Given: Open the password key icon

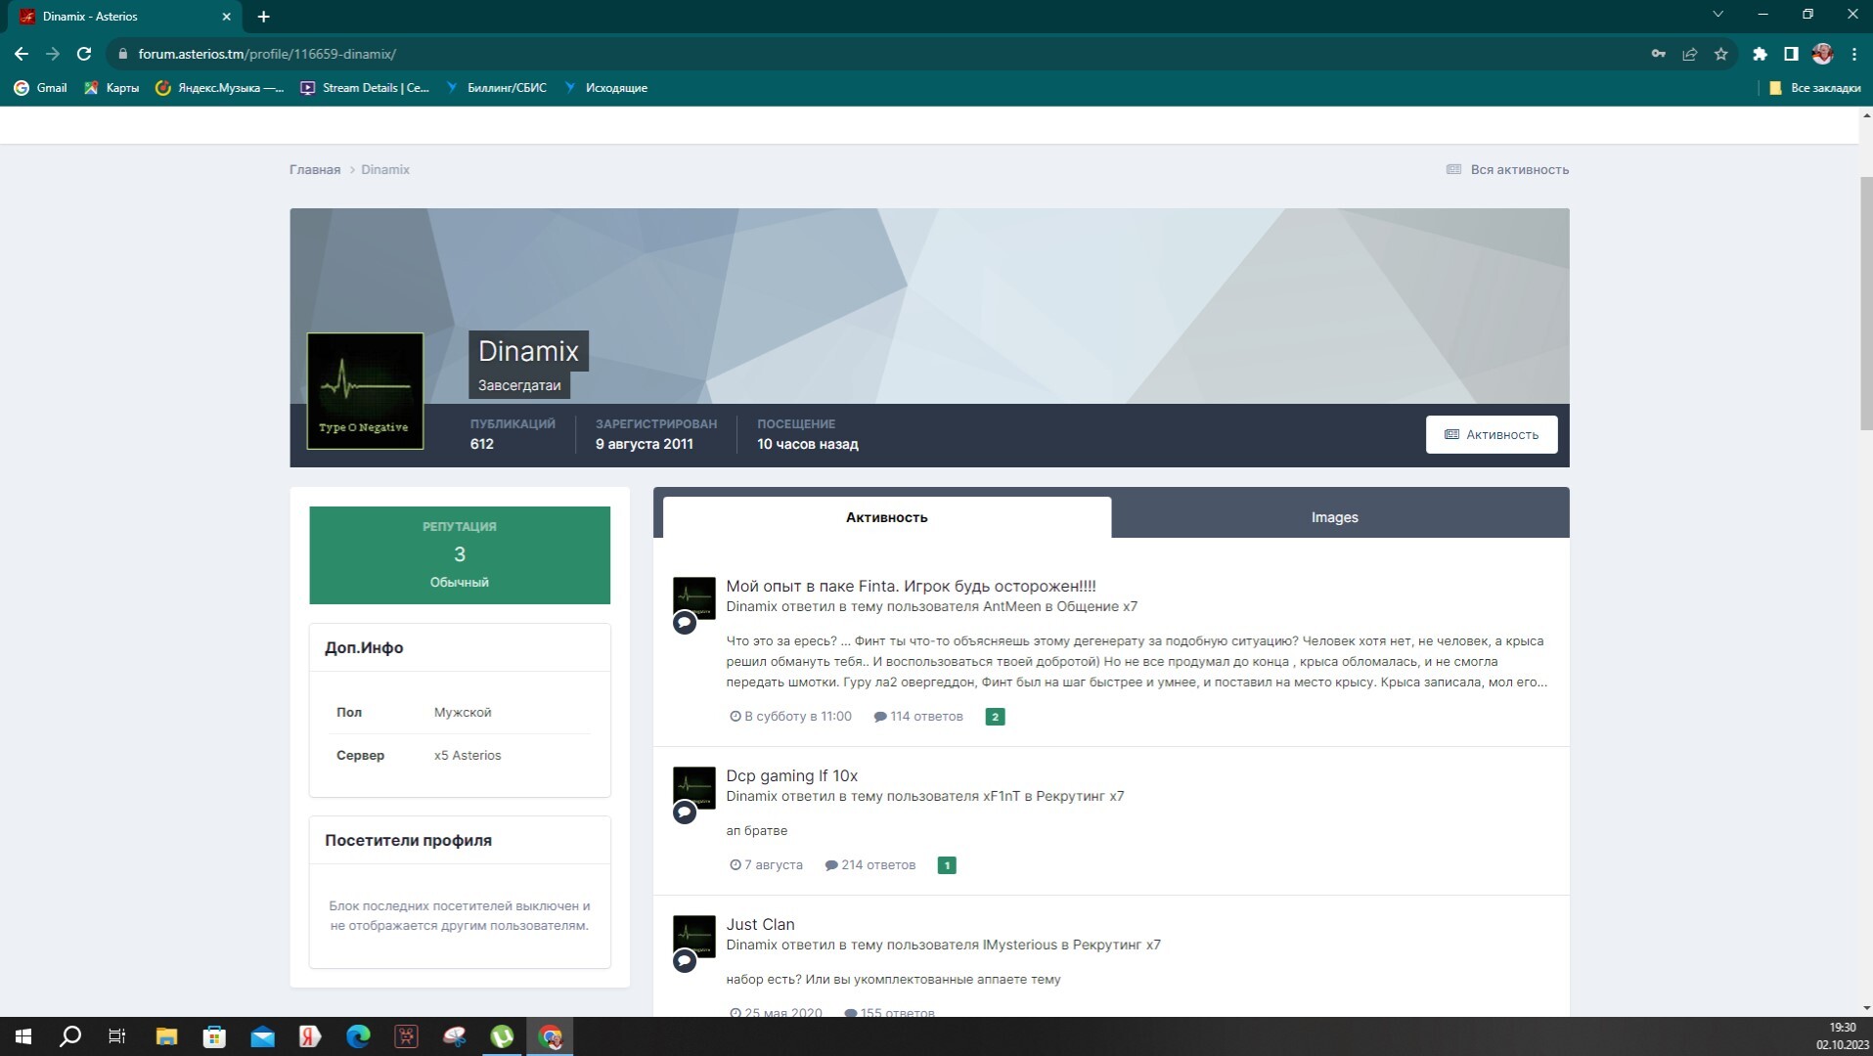Looking at the screenshot, I should point(1658,54).
